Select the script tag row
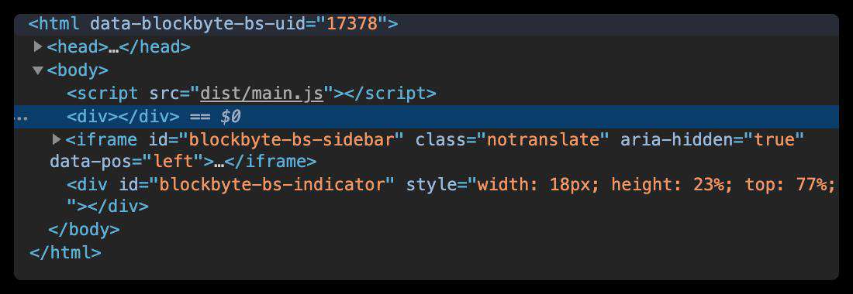This screenshot has height=294, width=853. (x=427, y=94)
